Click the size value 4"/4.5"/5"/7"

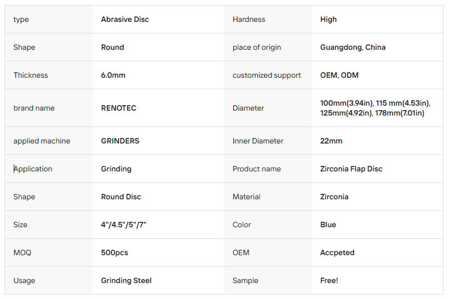pyautogui.click(x=123, y=225)
